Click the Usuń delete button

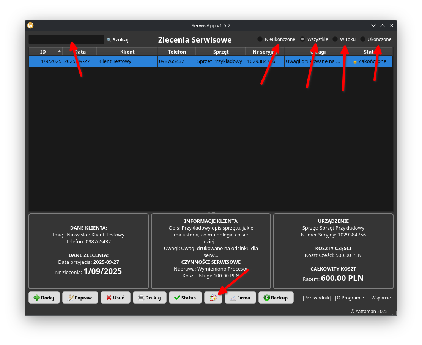click(115, 298)
